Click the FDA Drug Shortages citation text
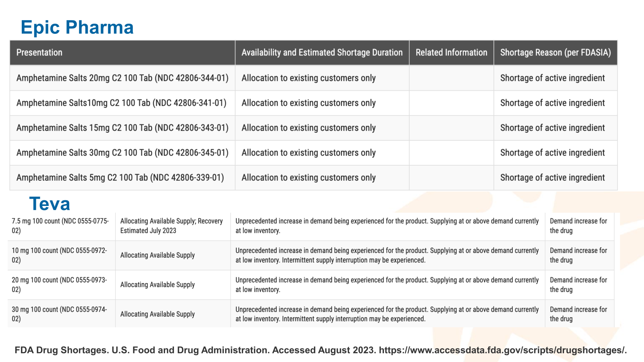 click(321, 350)
